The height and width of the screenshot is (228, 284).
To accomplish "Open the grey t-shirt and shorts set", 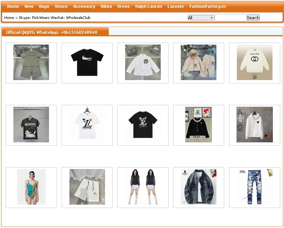I will (x=31, y=62).
